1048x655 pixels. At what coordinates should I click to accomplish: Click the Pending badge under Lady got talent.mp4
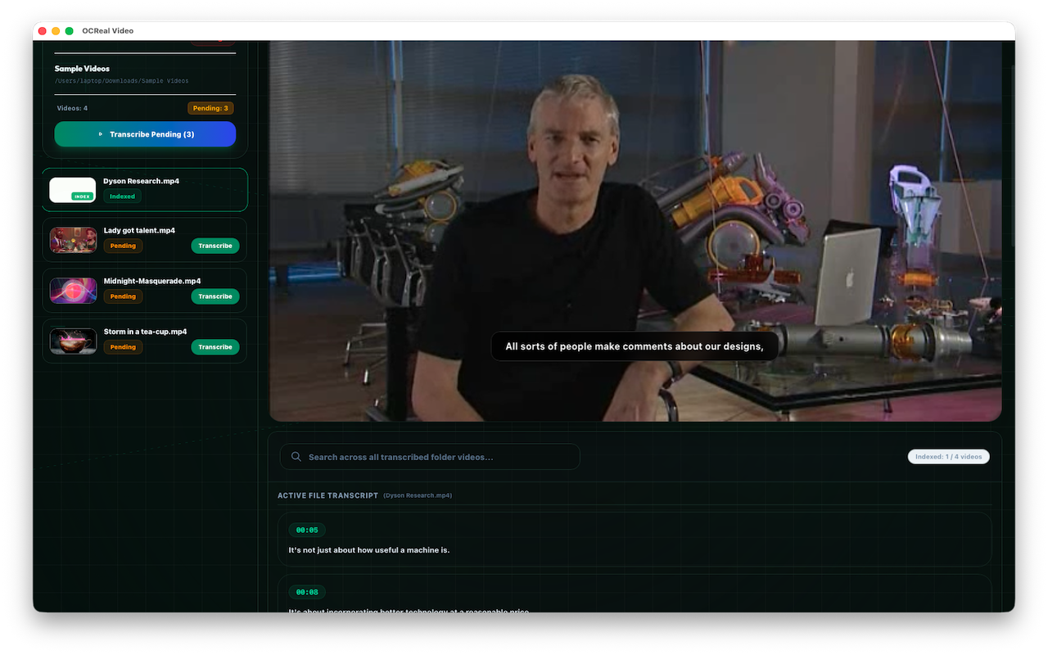click(x=123, y=246)
